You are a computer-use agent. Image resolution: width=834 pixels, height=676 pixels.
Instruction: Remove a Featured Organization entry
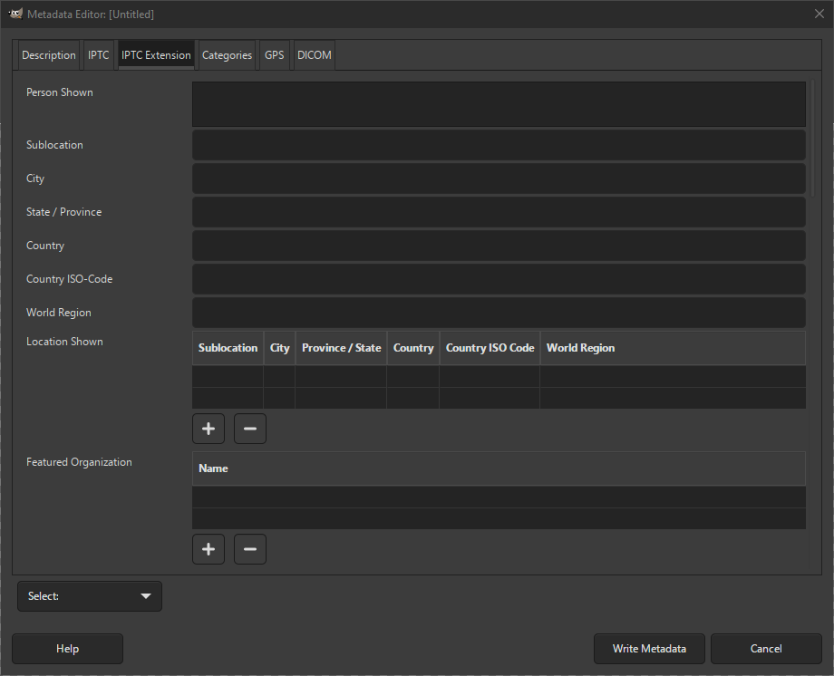point(249,548)
